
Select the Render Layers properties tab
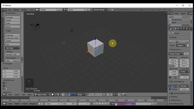coord(178,29)
